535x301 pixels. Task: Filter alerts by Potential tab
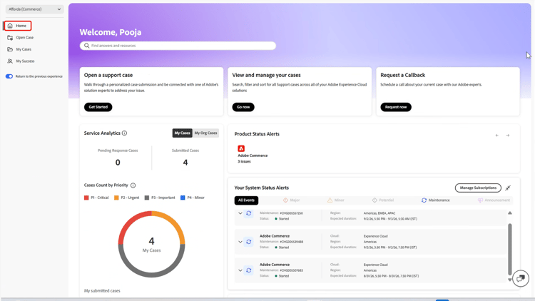[x=383, y=200]
